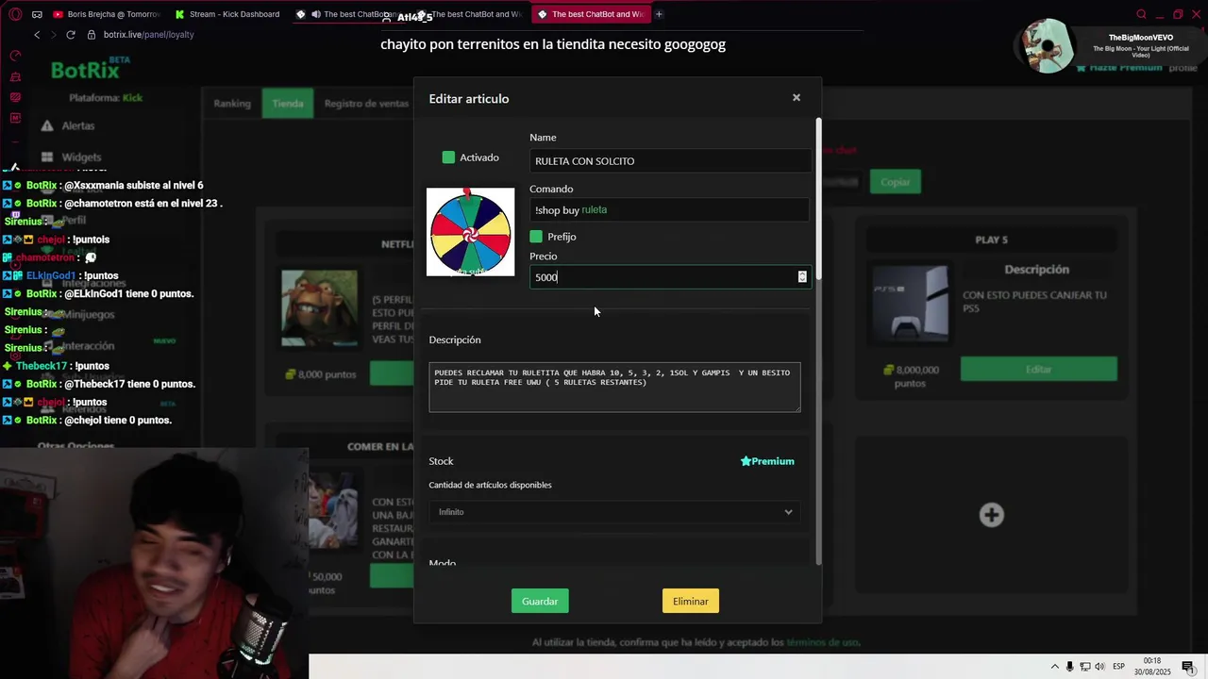Adjust the Precio number stepper arrows
Image resolution: width=1208 pixels, height=679 pixels.
(x=802, y=277)
